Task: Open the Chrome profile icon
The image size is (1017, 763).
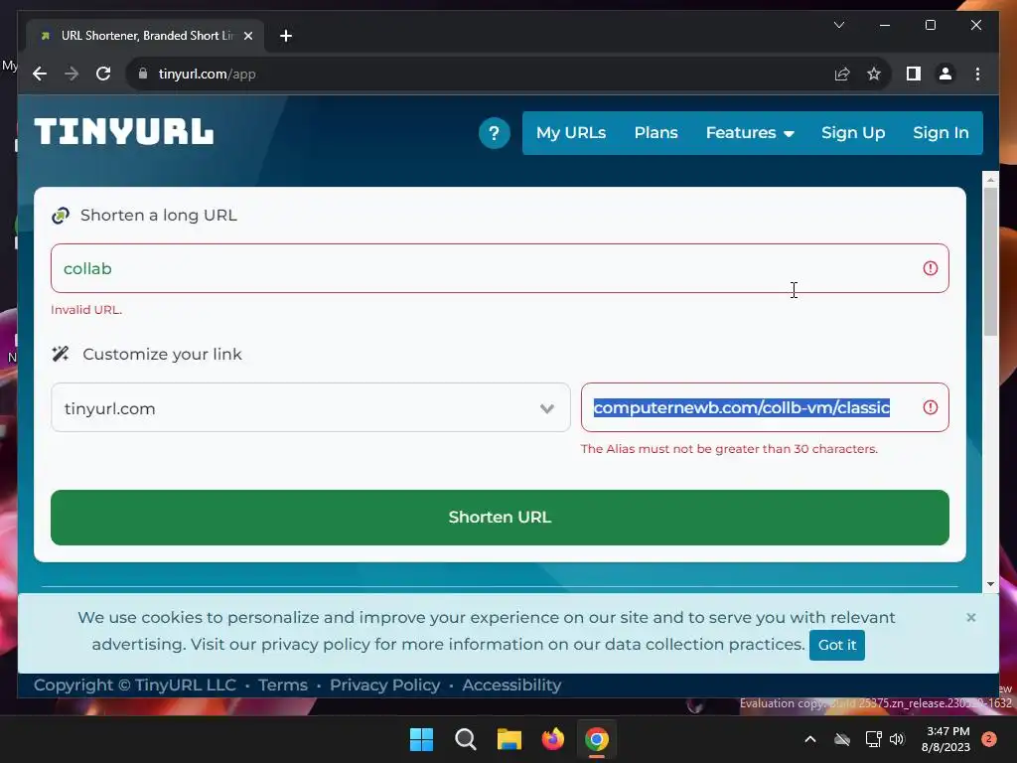Action: (x=945, y=74)
